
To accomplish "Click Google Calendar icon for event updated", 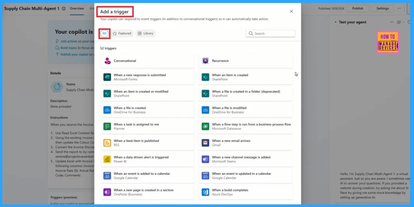I will coord(205,175).
